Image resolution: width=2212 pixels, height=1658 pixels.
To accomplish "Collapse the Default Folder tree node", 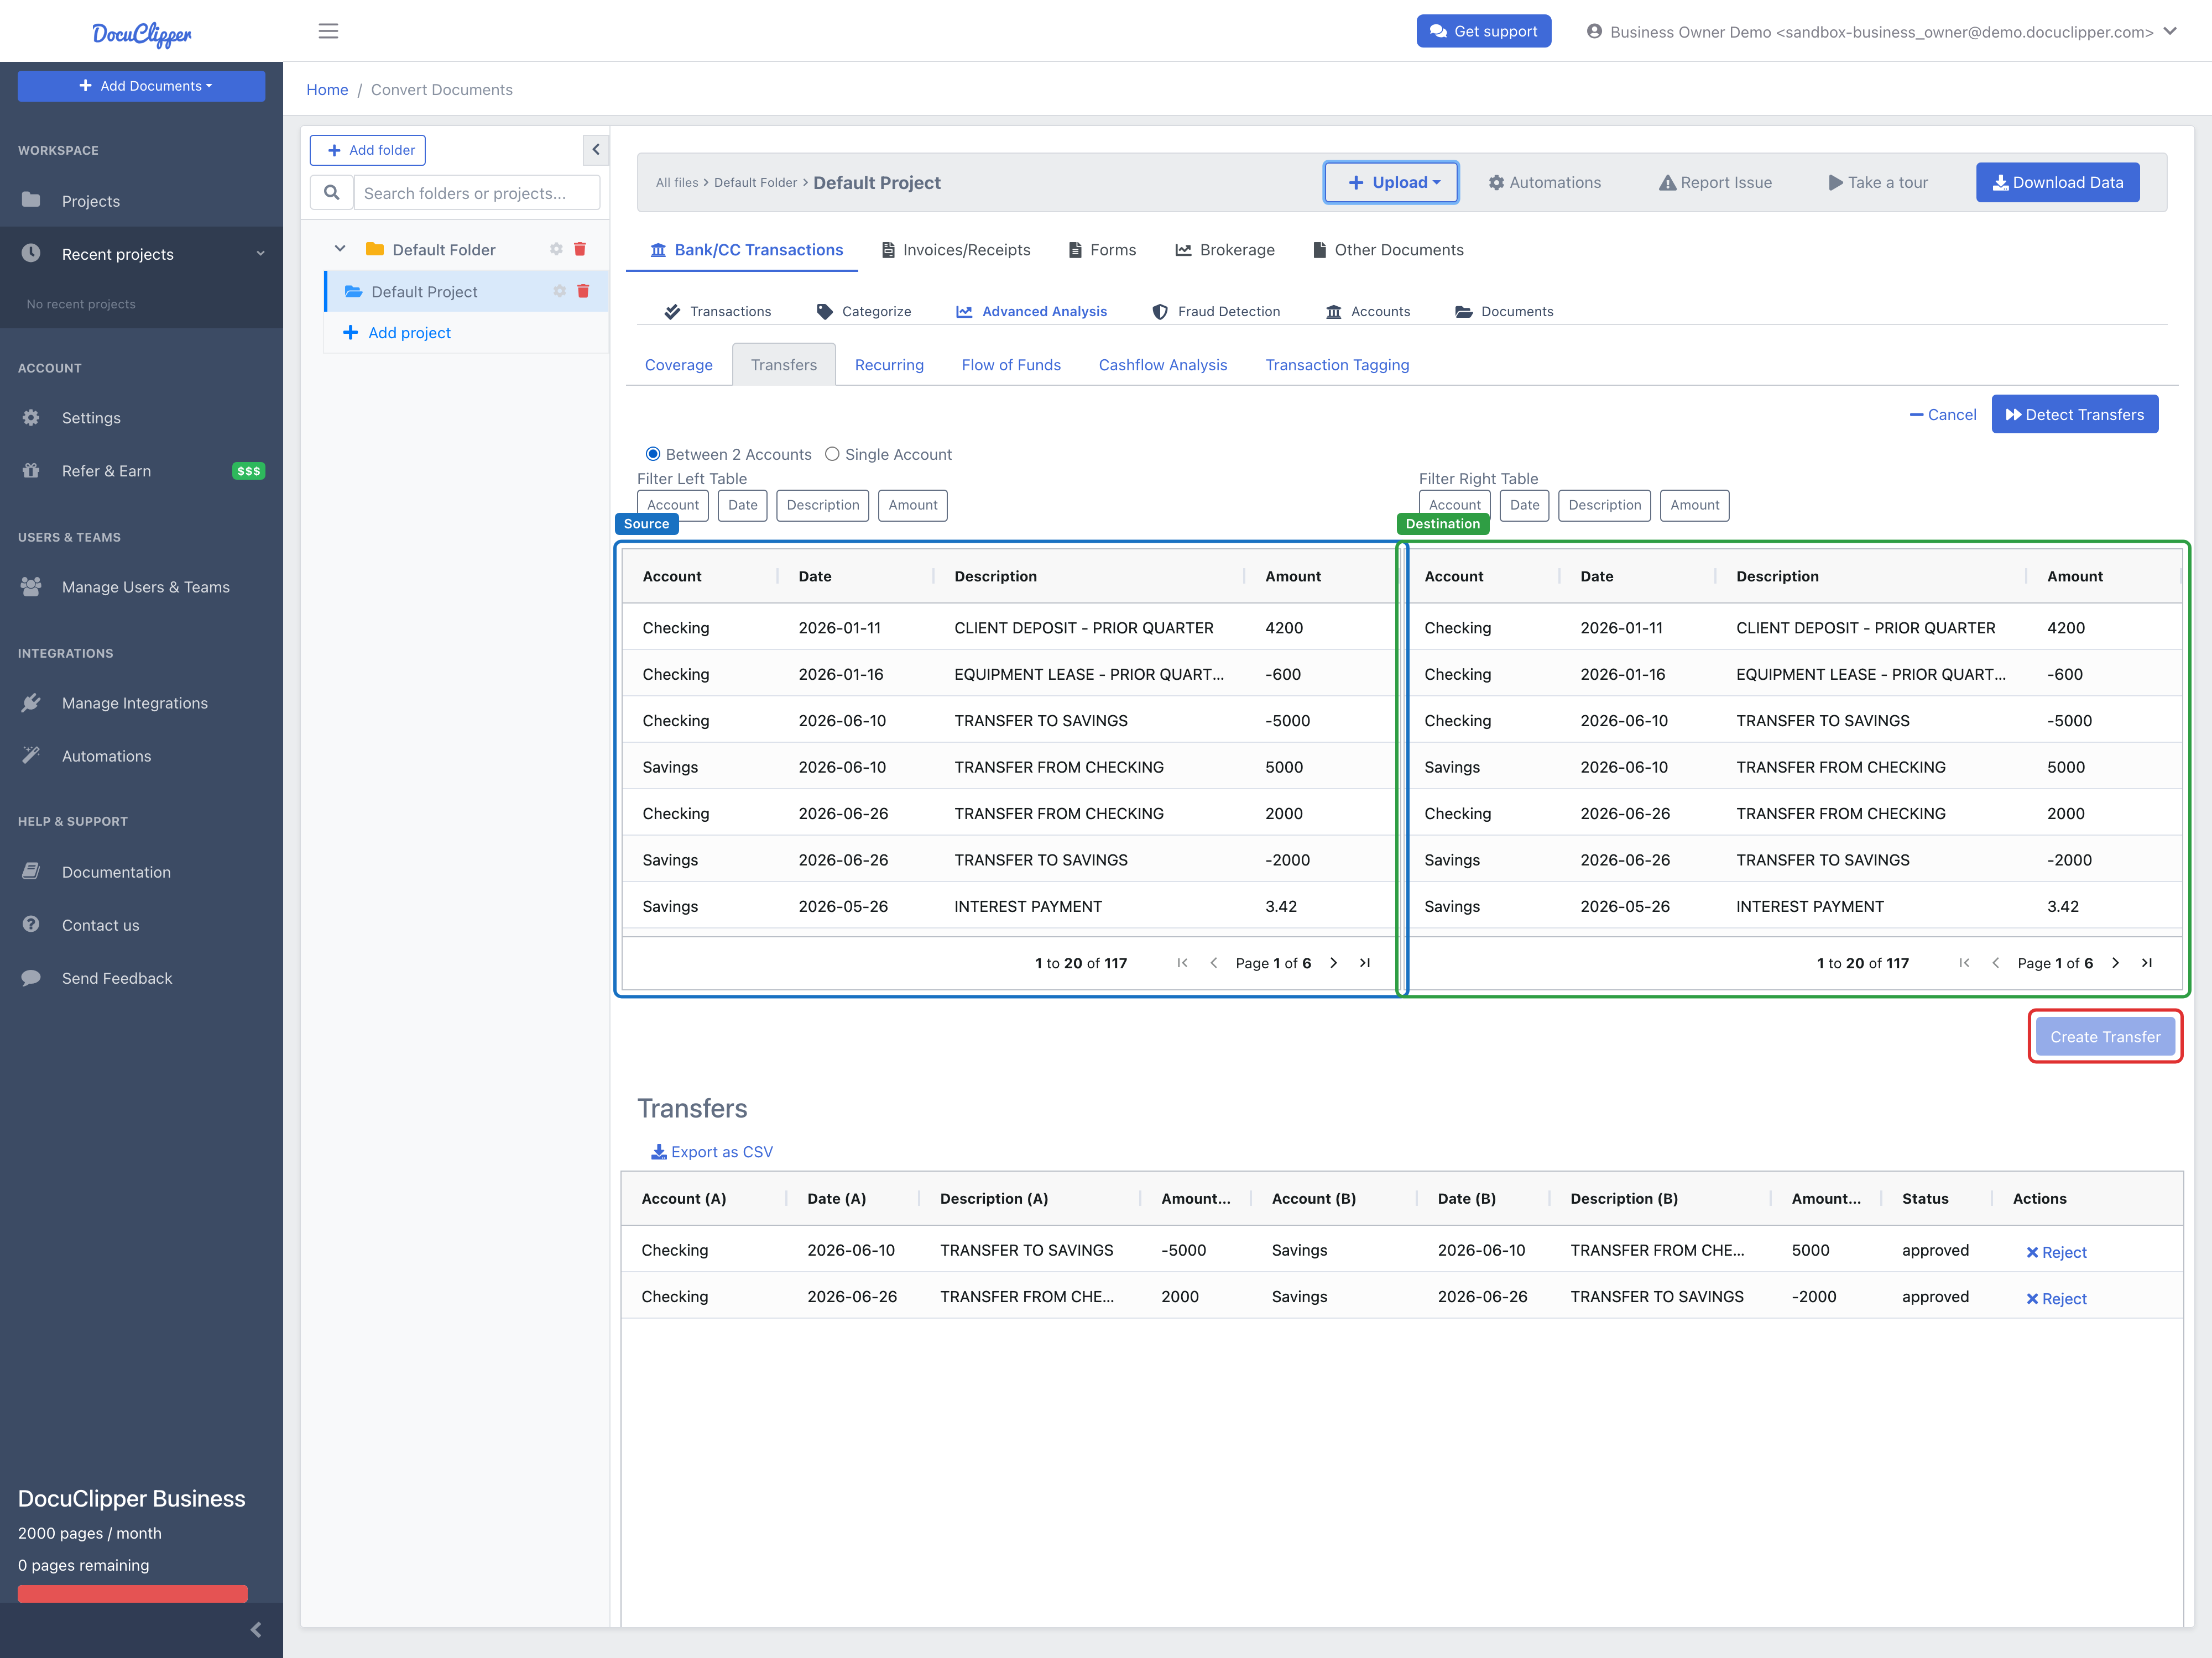I will click(340, 249).
